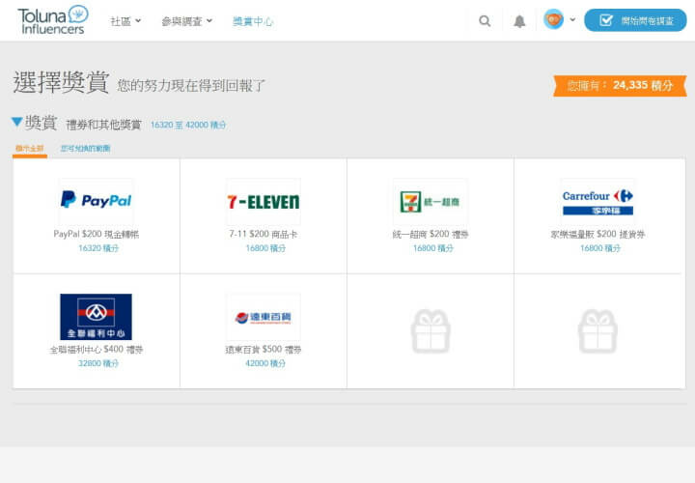
Task: Click the 24,335 積分 points banner
Action: [x=620, y=85]
